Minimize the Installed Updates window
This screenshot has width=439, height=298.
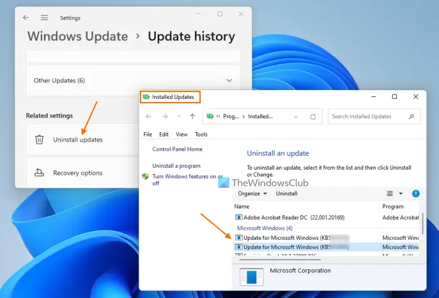tap(374, 96)
